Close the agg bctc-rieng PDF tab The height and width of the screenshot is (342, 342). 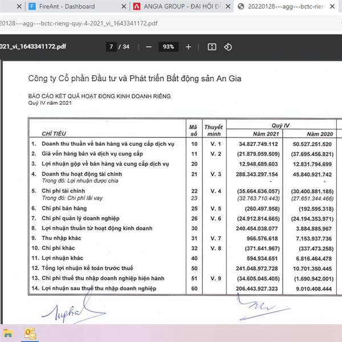click(332, 6)
